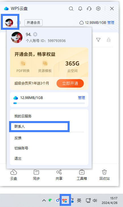Image resolution: width=123 pixels, height=207 pixels.
Task: Click the profile avatar thumbnail at top left
Action: [x=9, y=23]
